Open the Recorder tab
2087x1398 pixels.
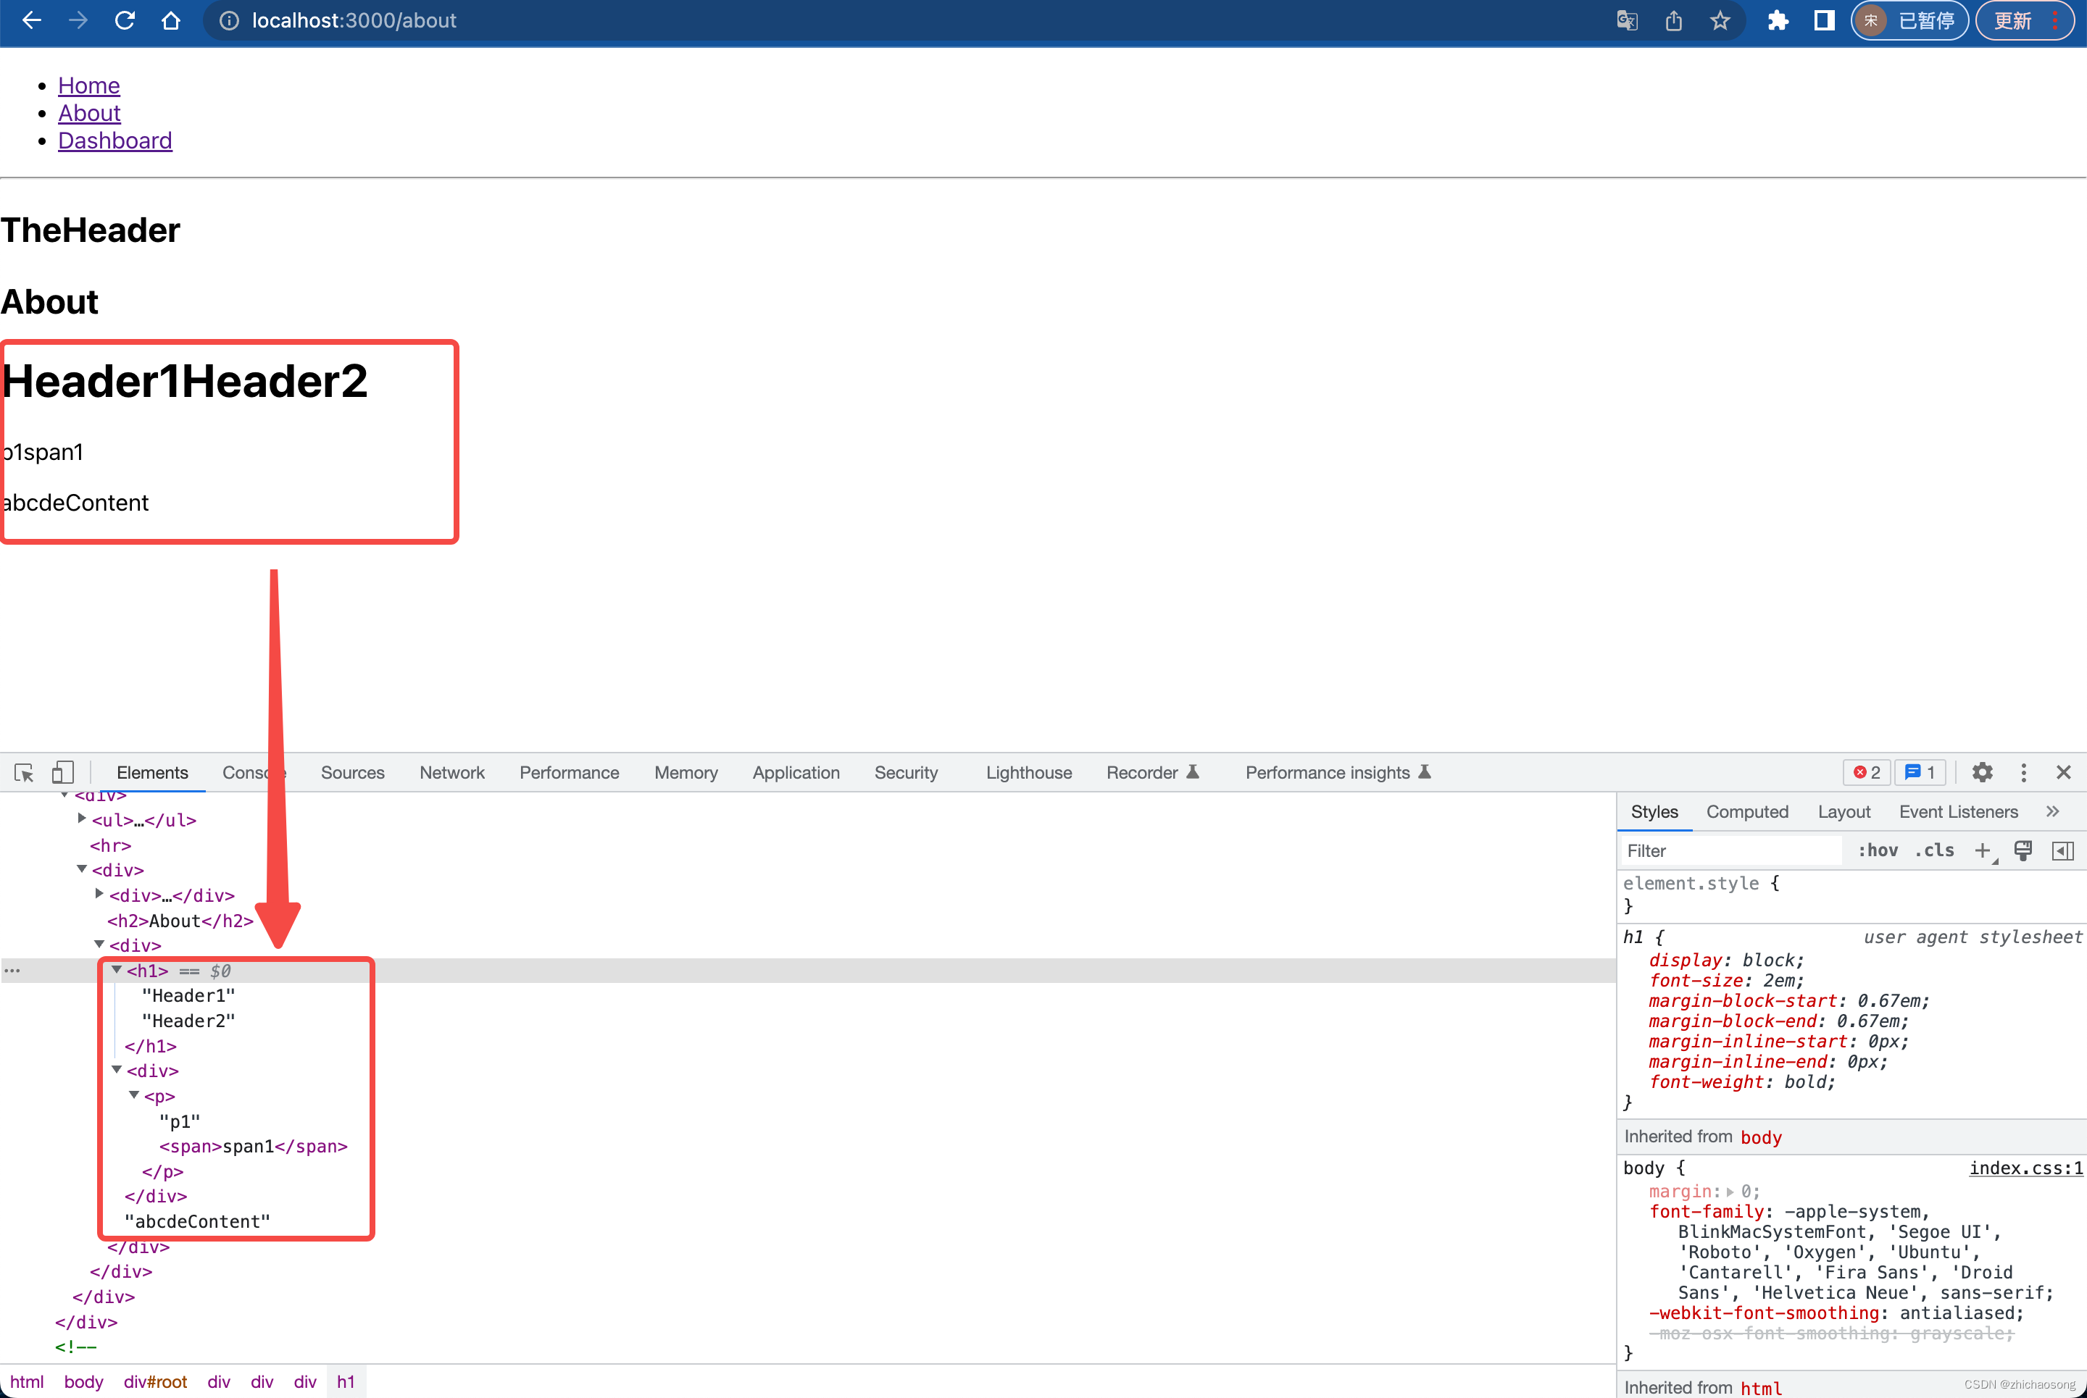tap(1152, 772)
